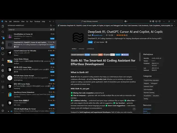Go forward with the navigation arrow
177x133 pixels.
click(x=53, y=21)
